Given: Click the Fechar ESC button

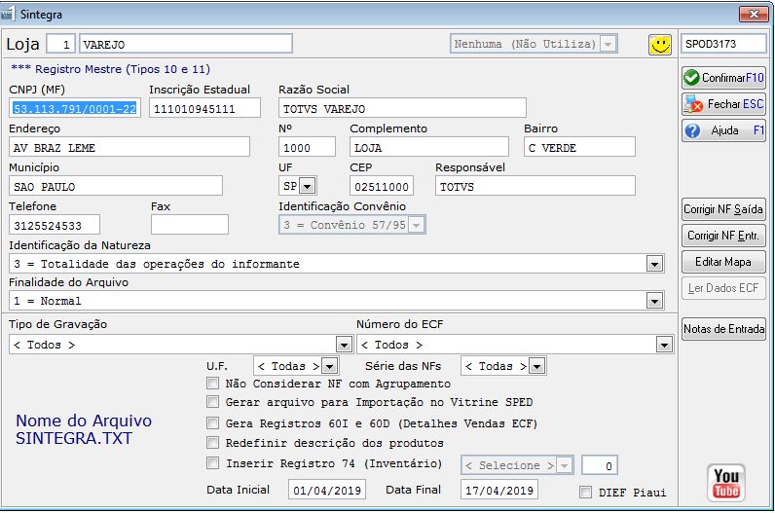Looking at the screenshot, I should click(x=723, y=104).
